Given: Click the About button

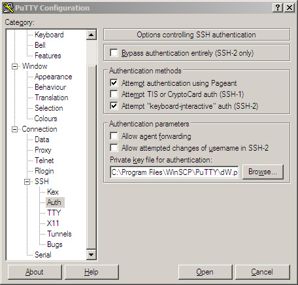Looking at the screenshot, I should pos(35,272).
